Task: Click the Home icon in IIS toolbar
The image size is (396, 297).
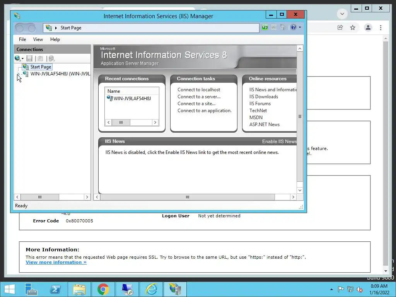Action: 282,27
